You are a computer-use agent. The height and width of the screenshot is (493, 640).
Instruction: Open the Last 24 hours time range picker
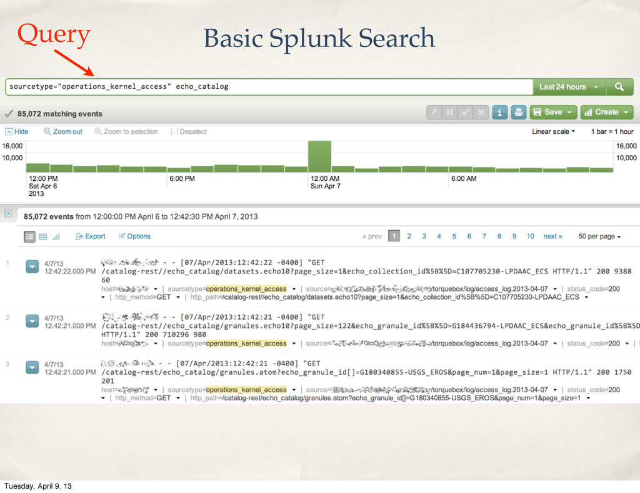[569, 87]
